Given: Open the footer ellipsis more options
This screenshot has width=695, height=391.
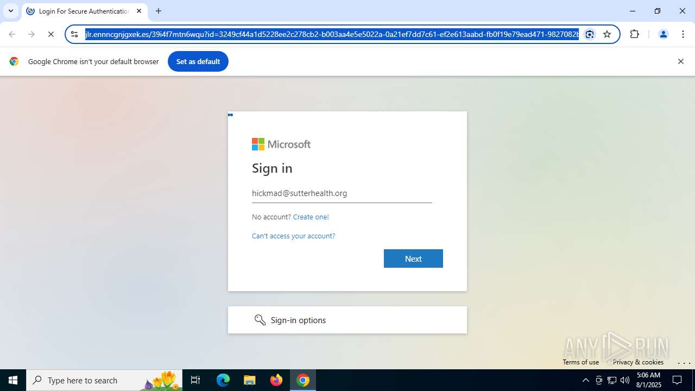Looking at the screenshot, I should point(684,362).
